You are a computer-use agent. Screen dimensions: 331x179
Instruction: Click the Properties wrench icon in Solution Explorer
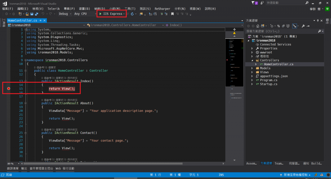[x=303, y=26]
